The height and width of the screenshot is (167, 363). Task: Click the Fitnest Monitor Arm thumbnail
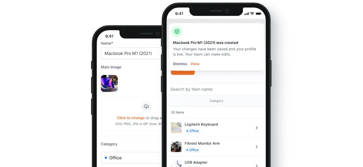[x=176, y=147]
